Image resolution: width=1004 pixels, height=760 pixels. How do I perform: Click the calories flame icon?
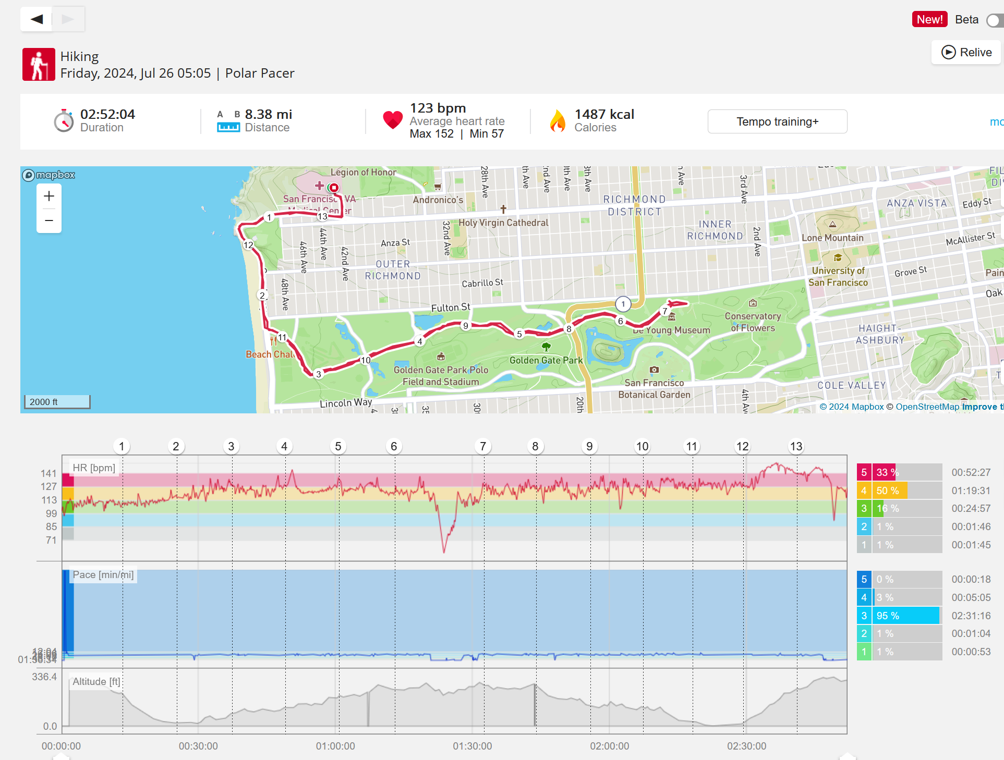point(558,121)
